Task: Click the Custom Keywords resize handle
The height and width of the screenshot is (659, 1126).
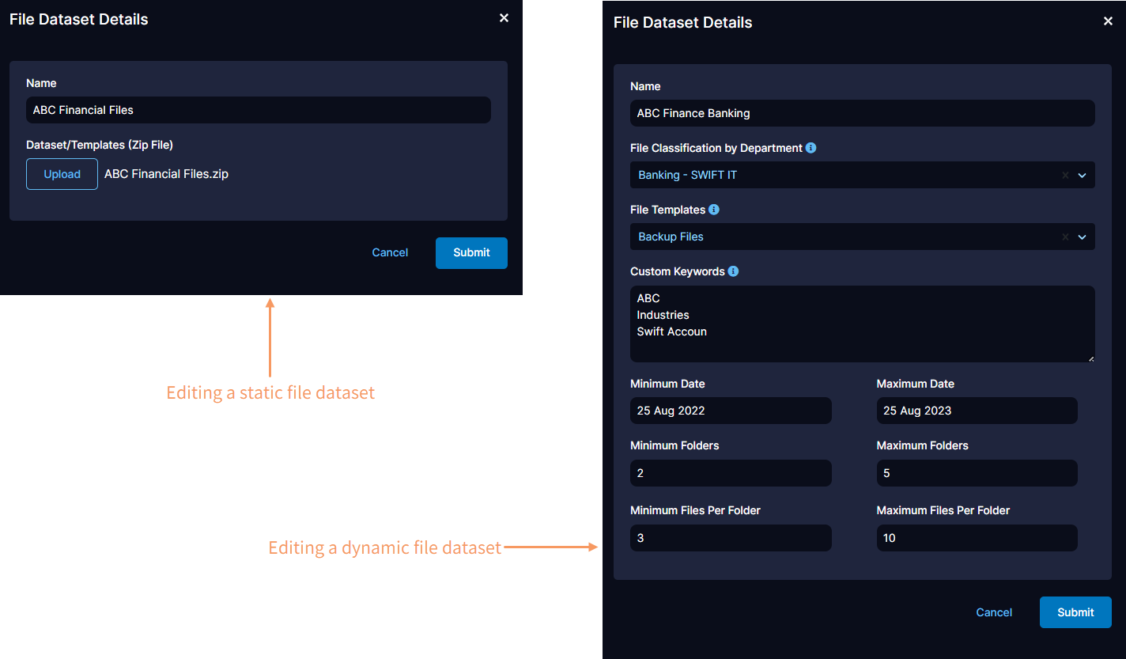Action: click(x=1090, y=358)
